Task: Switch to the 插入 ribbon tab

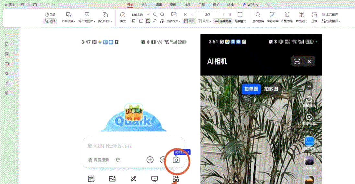Action: click(144, 5)
